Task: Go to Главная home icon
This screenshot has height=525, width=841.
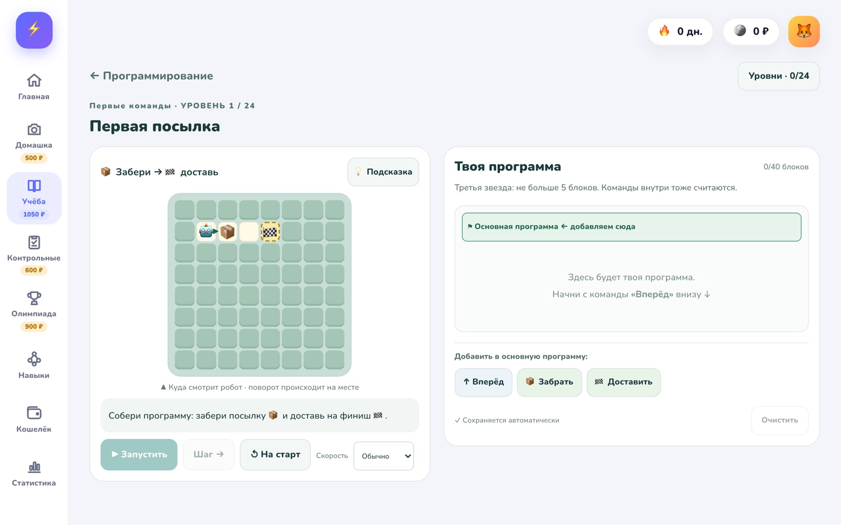Action: (34, 80)
